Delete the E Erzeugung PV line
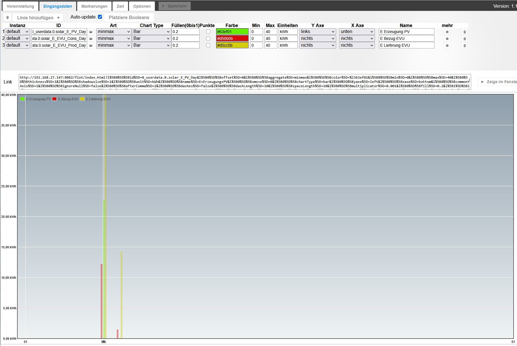Image resolution: width=517 pixels, height=346 pixels. pyautogui.click(x=465, y=32)
